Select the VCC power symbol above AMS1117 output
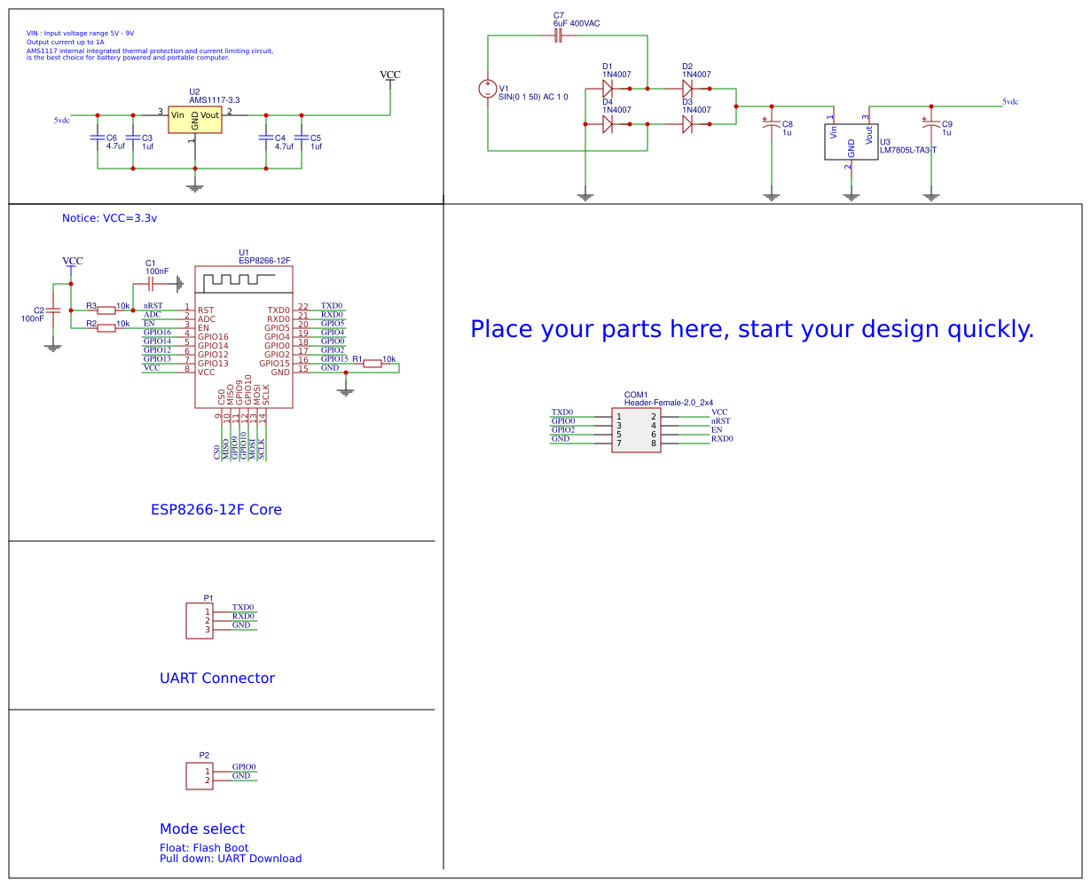 click(389, 77)
